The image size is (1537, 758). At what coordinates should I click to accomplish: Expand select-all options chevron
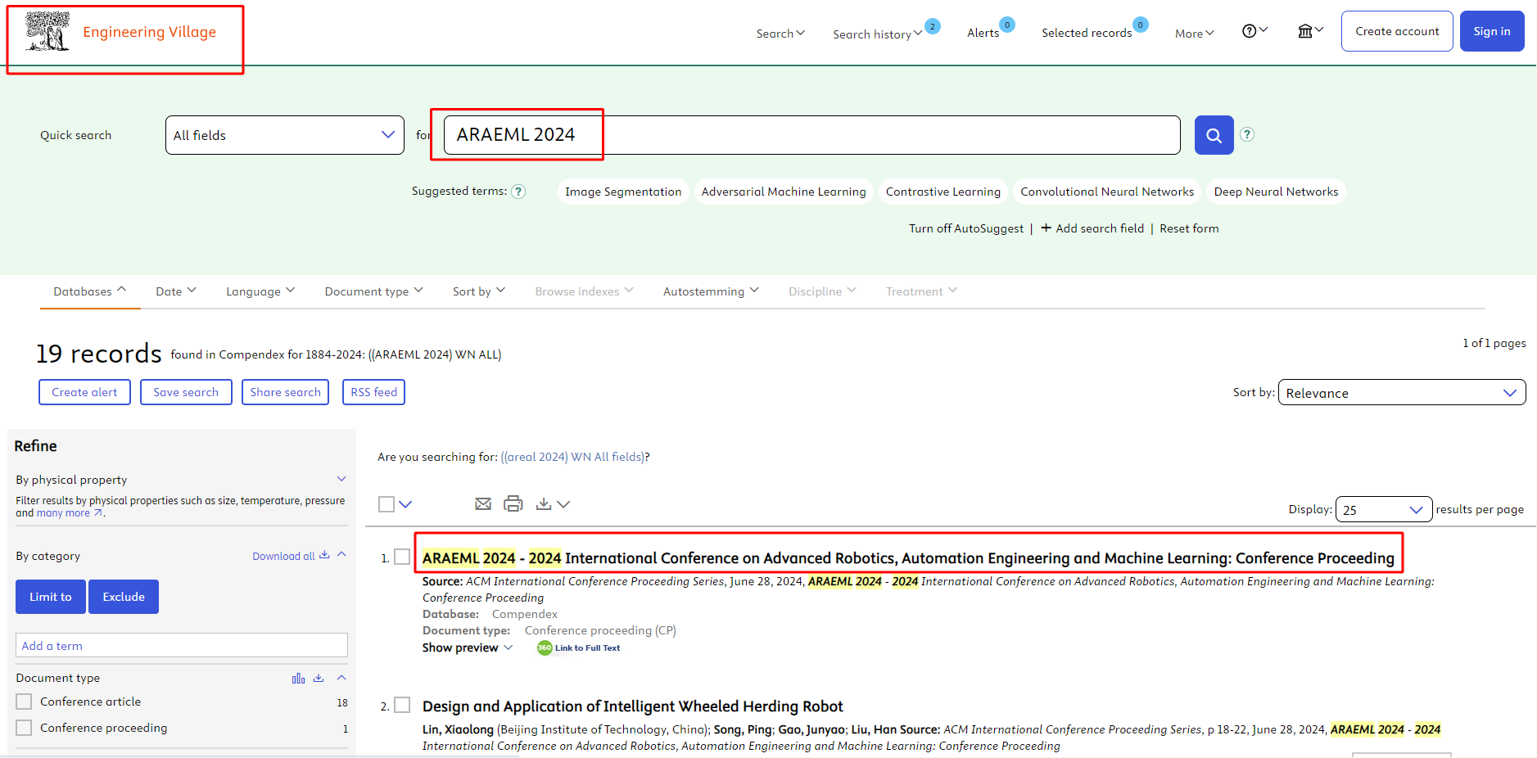click(405, 504)
